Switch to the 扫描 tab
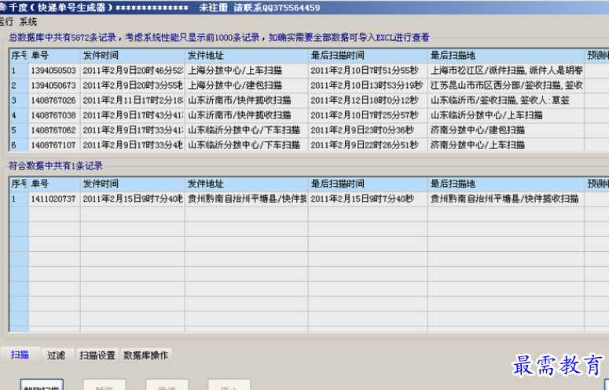The height and width of the screenshot is (390, 609). click(20, 355)
